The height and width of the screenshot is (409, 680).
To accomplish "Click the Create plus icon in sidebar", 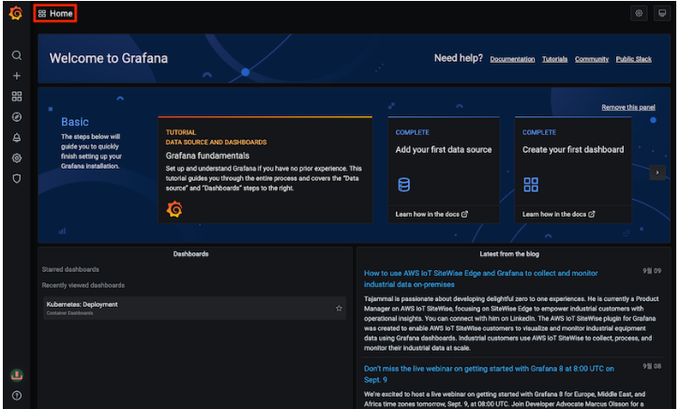I will coord(17,76).
